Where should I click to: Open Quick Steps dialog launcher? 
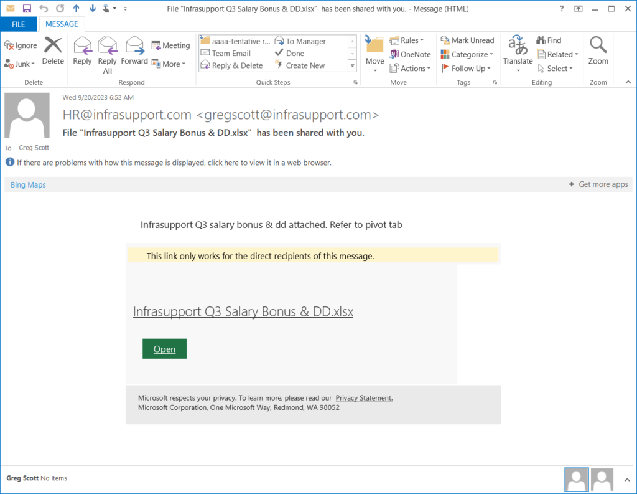click(x=355, y=82)
